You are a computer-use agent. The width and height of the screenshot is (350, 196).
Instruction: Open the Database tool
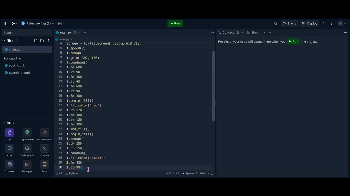pos(10,166)
